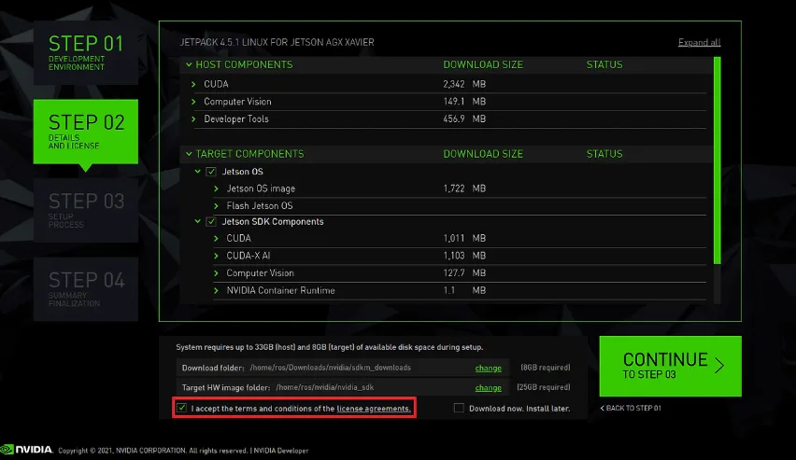
Task: Click the 1,722 MB Jetson OS image size
Action: [464, 188]
